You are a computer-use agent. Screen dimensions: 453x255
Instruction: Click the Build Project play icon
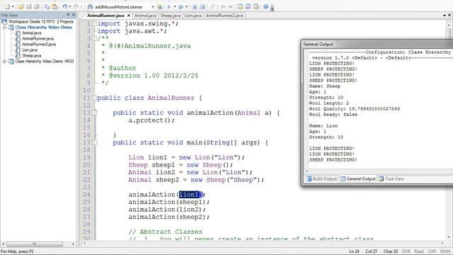click(x=169, y=6)
